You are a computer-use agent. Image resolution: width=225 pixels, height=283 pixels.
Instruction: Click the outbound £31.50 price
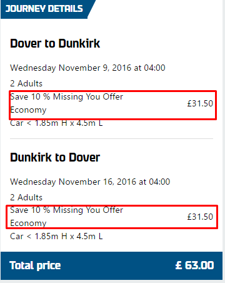pyautogui.click(x=200, y=103)
